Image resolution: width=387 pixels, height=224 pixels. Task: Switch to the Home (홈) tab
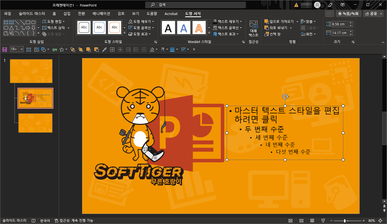pos(54,14)
